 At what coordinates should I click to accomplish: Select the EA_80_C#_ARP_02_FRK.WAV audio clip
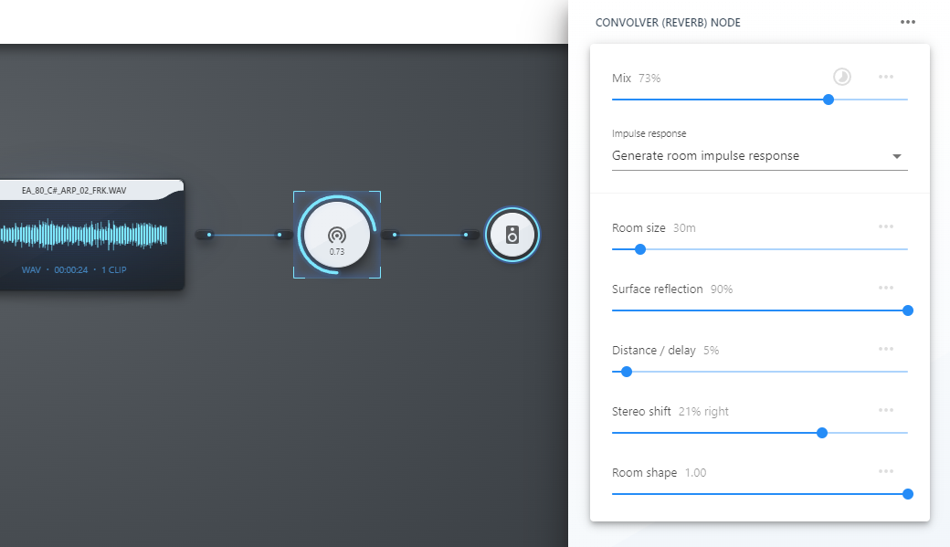pos(91,235)
